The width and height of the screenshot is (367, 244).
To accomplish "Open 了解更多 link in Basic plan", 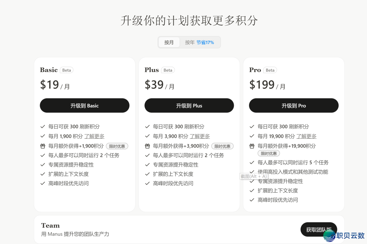I will pyautogui.click(x=94, y=136).
